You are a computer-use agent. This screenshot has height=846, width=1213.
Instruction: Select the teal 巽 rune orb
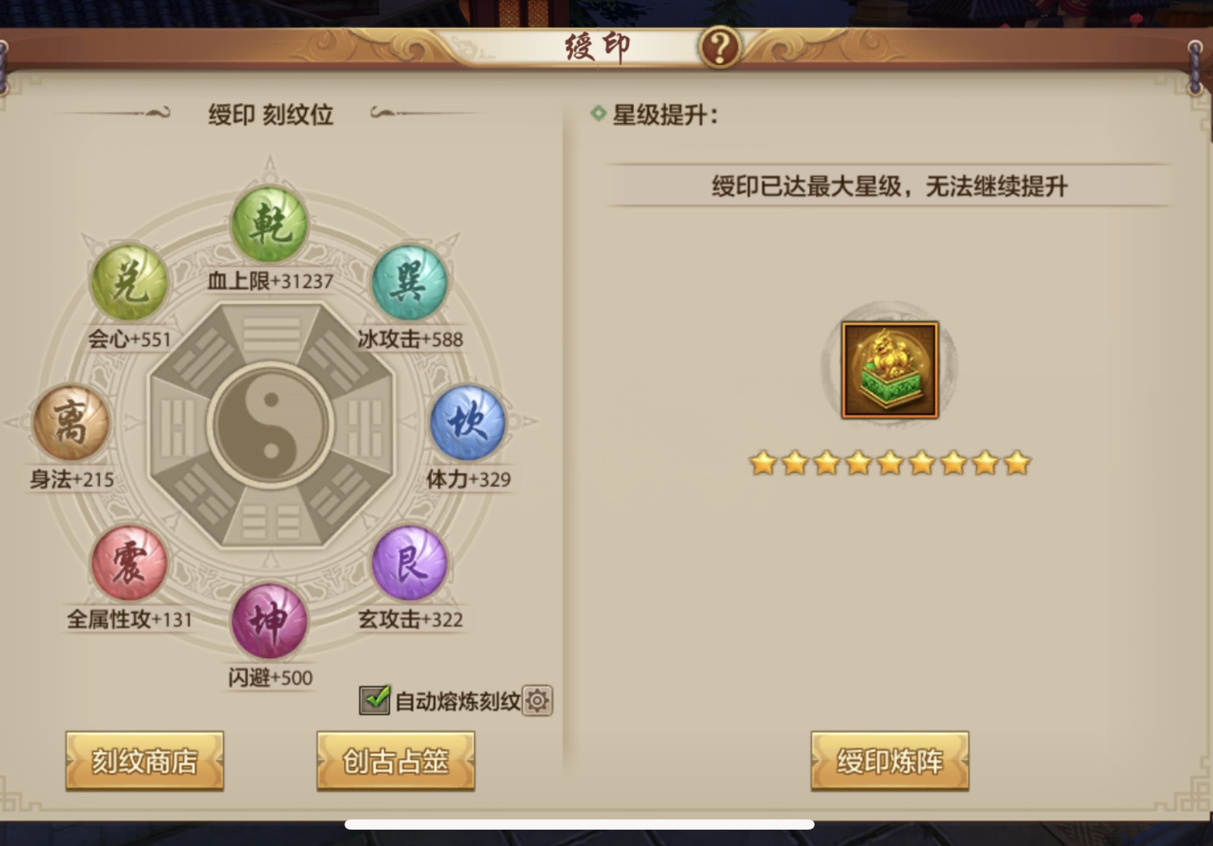pyautogui.click(x=409, y=282)
